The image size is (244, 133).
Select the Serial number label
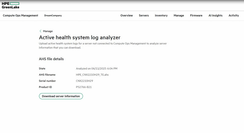tap(47, 81)
